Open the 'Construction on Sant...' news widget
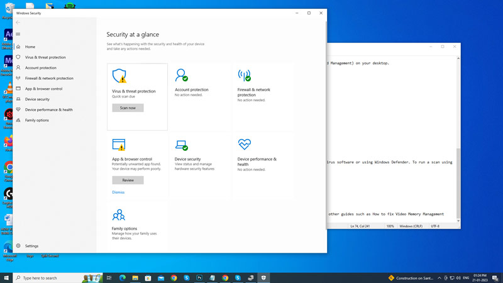 point(411,278)
